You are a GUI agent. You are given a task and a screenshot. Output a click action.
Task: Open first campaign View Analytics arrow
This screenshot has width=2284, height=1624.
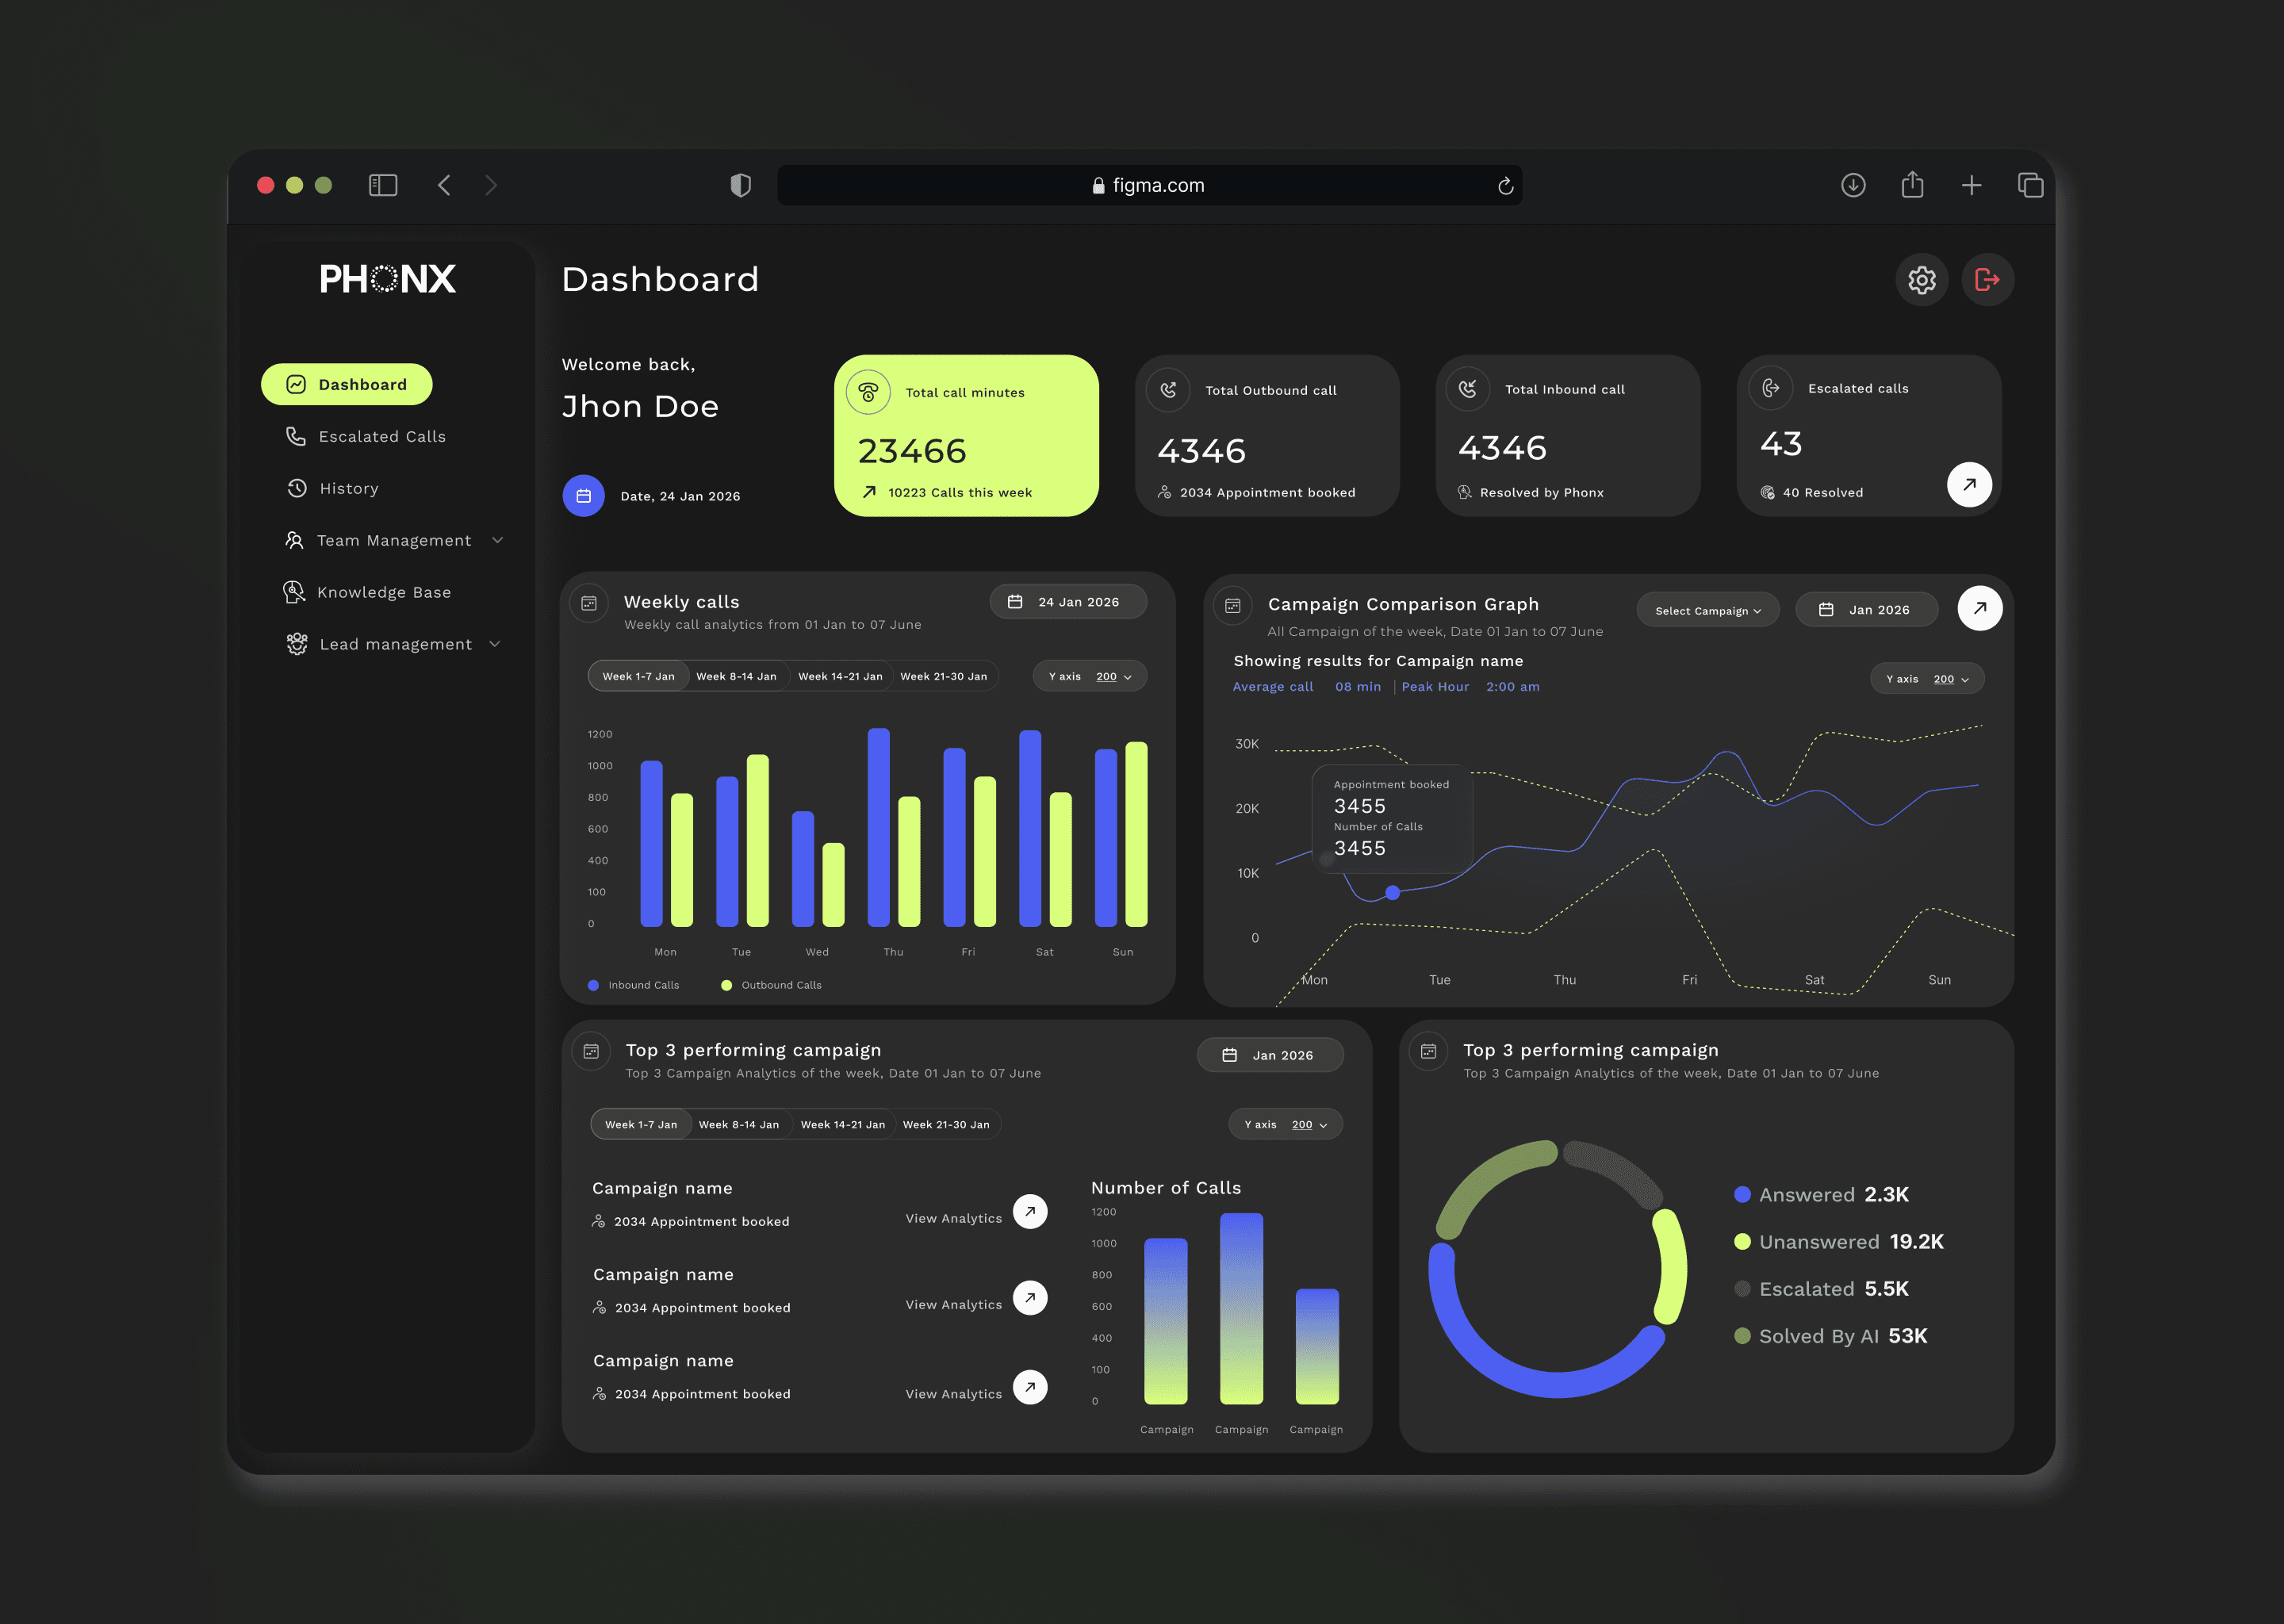[1030, 1211]
